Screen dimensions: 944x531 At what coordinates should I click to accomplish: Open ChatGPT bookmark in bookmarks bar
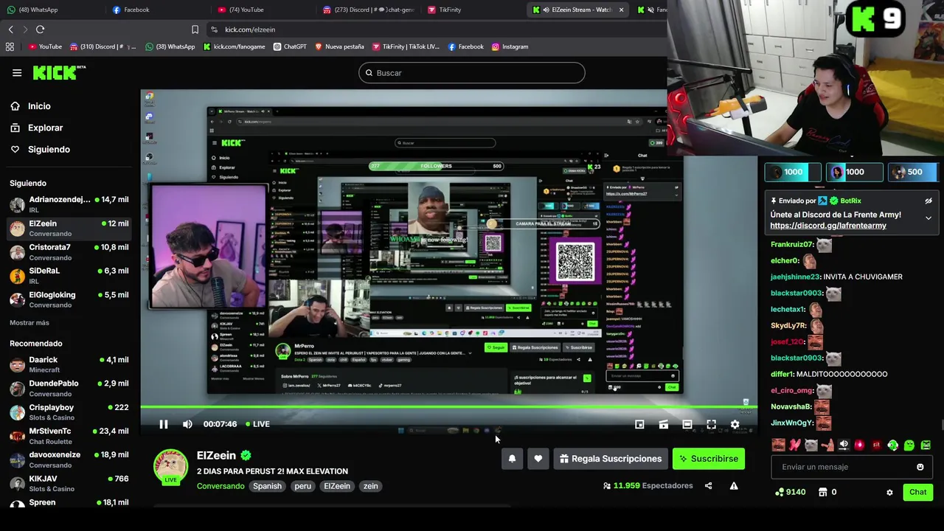point(289,46)
